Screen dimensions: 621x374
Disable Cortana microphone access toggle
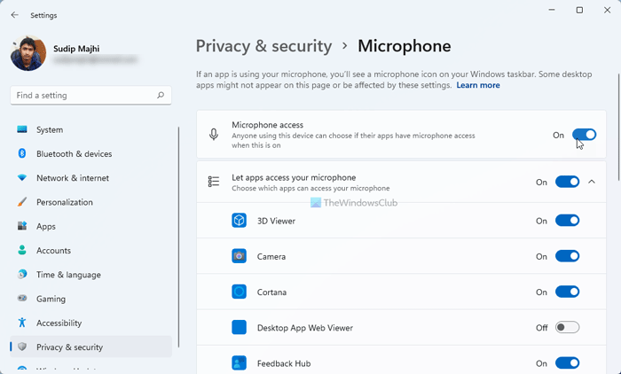click(x=567, y=292)
